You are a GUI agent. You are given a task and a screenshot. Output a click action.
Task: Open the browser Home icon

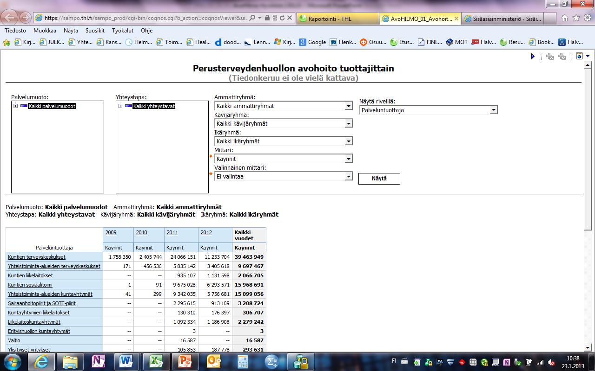tap(564, 18)
